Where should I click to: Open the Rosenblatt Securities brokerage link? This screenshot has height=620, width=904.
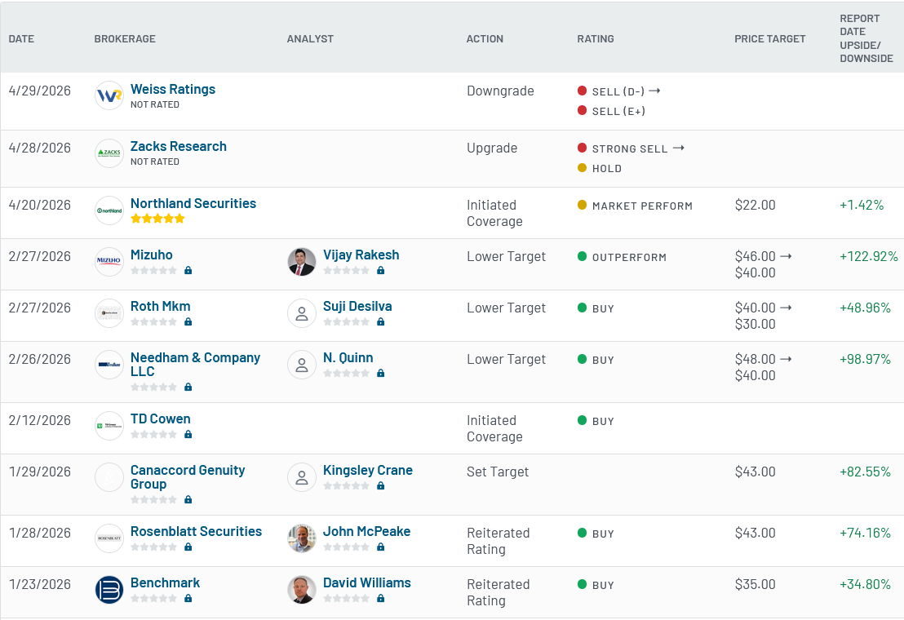click(196, 531)
